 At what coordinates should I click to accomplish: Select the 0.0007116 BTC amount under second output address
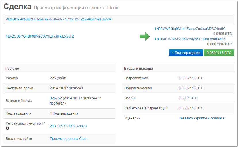click(219, 44)
